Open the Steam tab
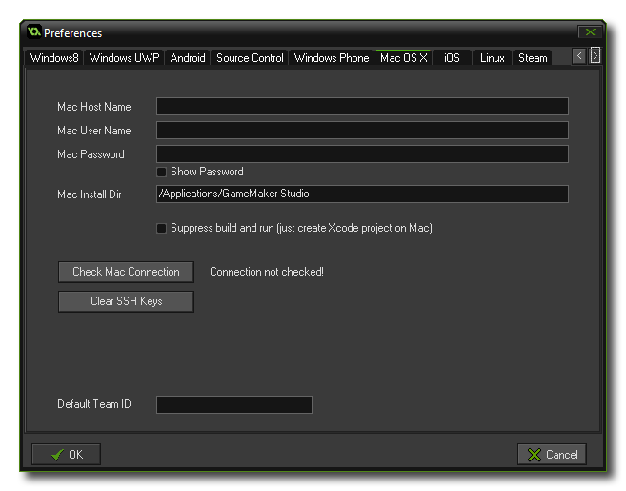This screenshot has width=626, height=491. click(x=533, y=58)
